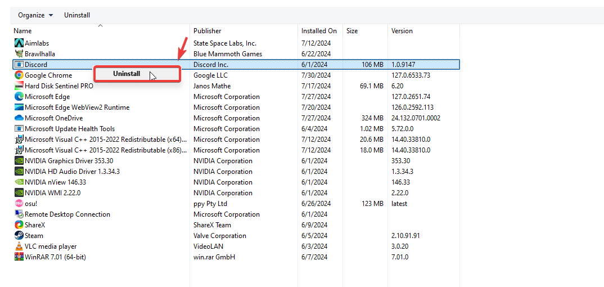
Task: Select the Steam icon
Action: (x=19, y=236)
